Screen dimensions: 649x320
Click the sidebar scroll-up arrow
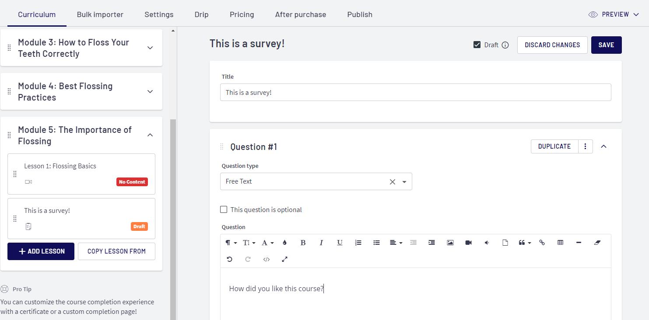pos(173,31)
